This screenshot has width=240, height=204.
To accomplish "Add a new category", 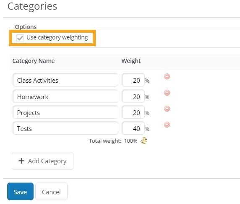I will coord(42,161).
